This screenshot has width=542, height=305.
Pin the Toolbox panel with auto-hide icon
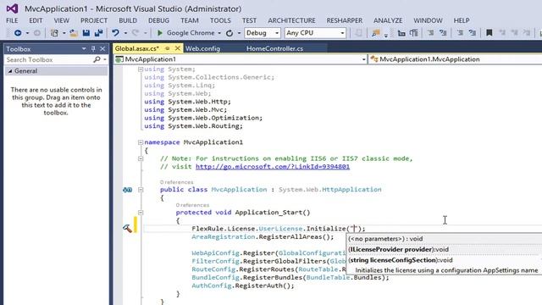click(x=93, y=49)
